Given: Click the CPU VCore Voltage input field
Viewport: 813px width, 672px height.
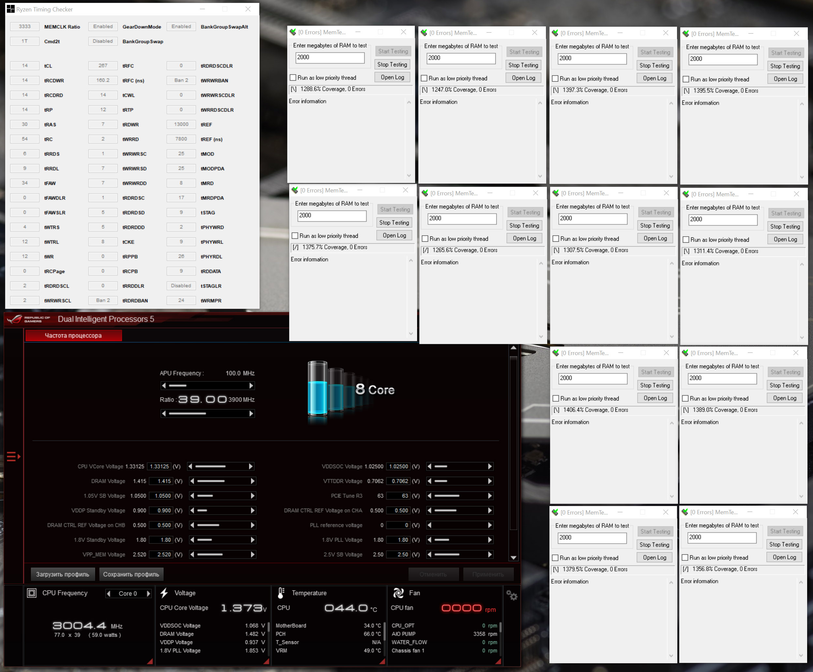Looking at the screenshot, I should tap(159, 467).
